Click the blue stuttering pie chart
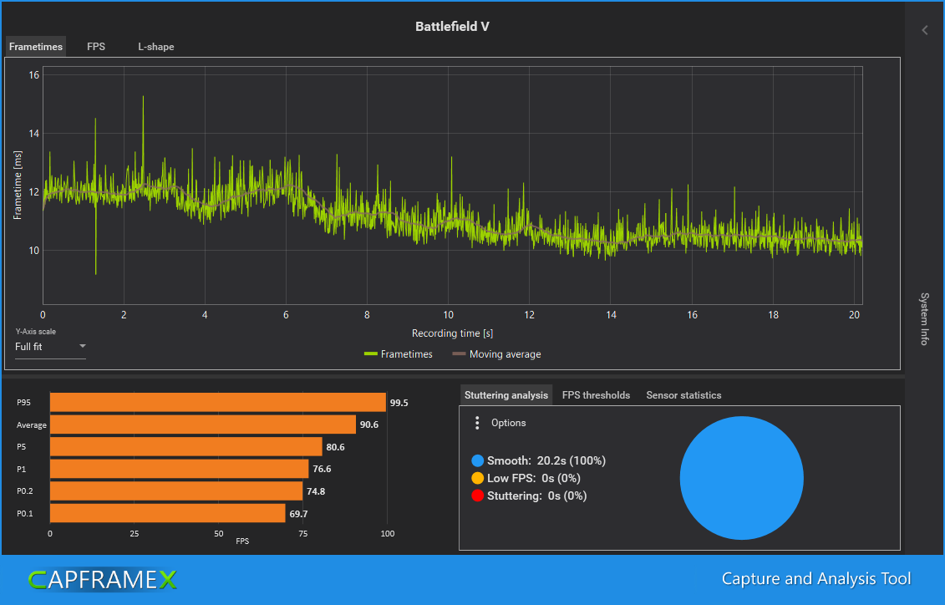Screen dimensions: 945x605 741,478
